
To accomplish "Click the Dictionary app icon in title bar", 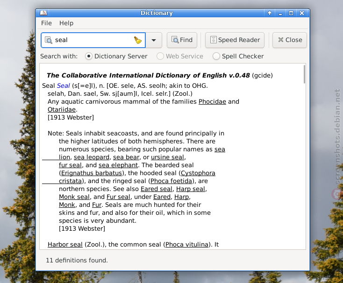I will point(43,13).
